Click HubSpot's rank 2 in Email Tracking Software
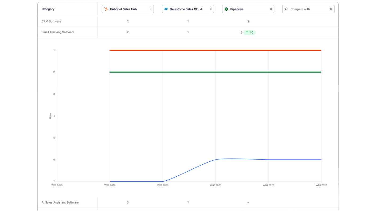Viewport: 376px width, 211px height. 128,32
